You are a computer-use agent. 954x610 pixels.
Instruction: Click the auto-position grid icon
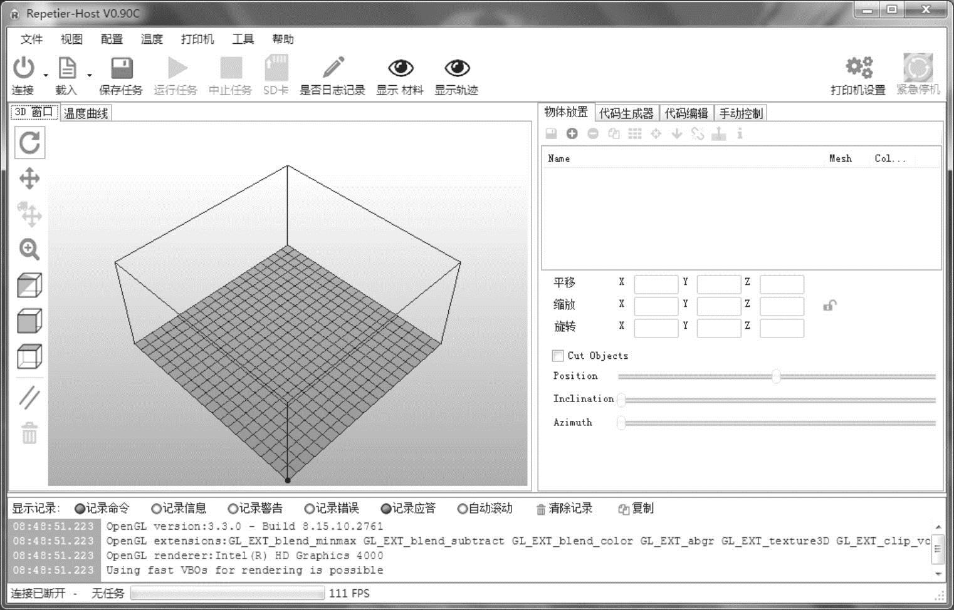coord(635,133)
